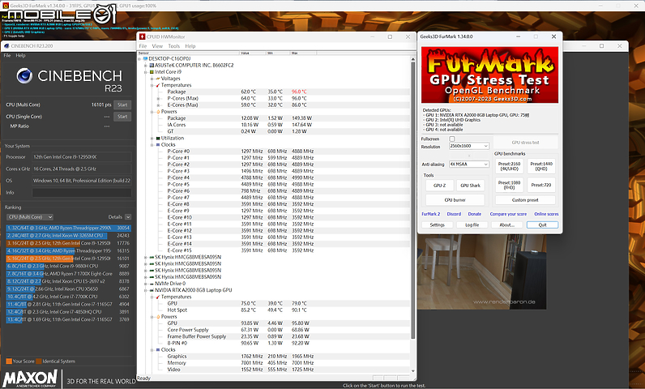Open the Help menu in HWMonitor
645x389 pixels.
point(190,46)
